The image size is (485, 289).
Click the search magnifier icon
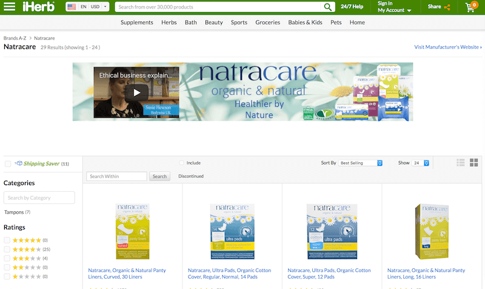pos(327,7)
